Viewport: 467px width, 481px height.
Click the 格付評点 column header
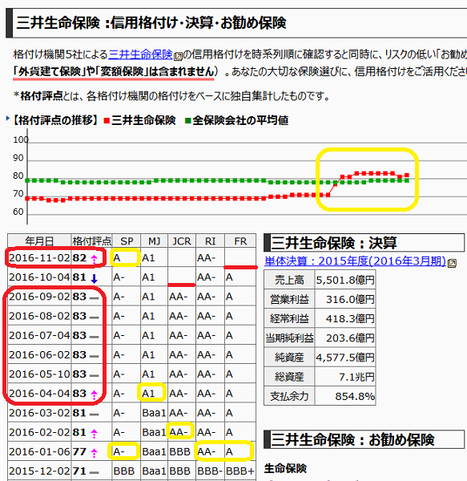click(91, 241)
